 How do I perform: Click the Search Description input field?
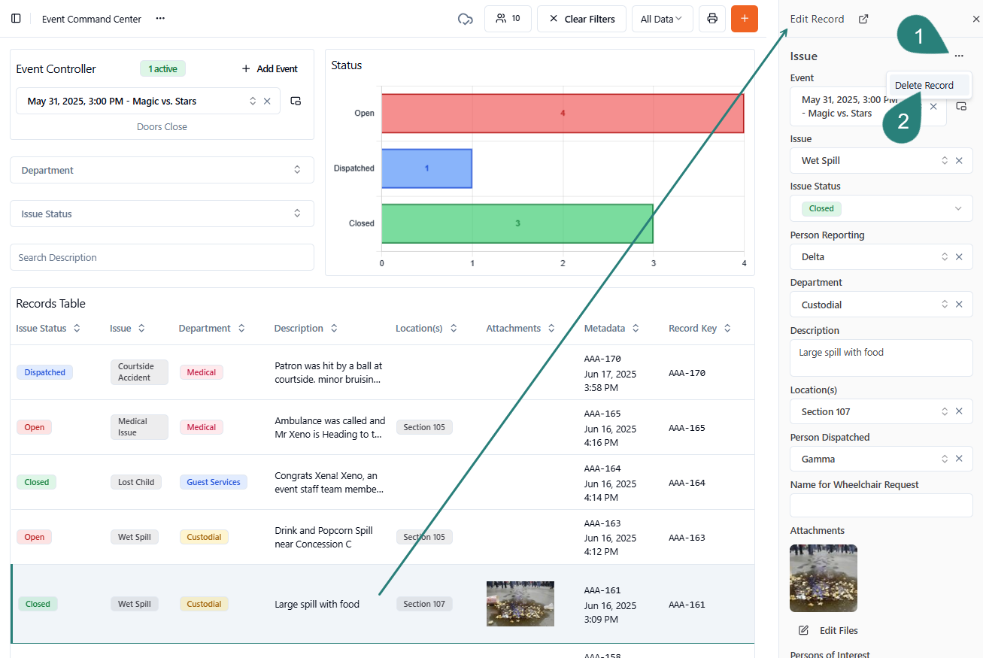tap(162, 257)
